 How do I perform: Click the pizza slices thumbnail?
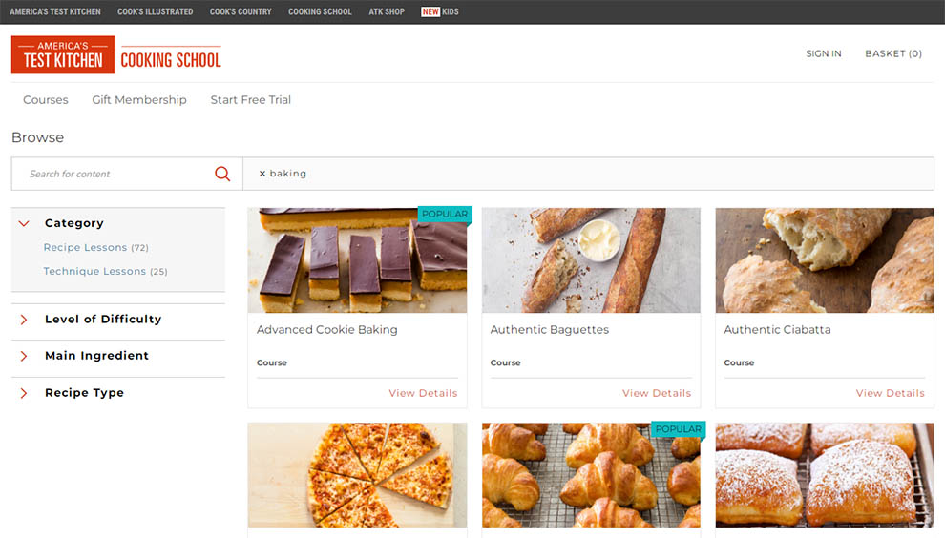click(x=357, y=475)
